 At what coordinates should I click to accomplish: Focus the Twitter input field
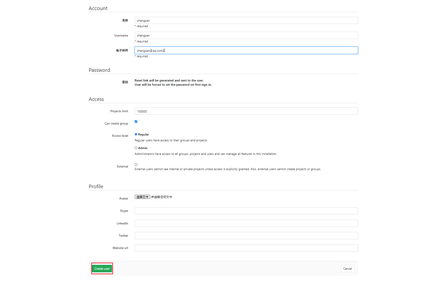(246, 235)
